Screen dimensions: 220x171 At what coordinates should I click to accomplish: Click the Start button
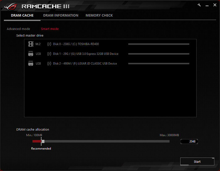coord(197,162)
